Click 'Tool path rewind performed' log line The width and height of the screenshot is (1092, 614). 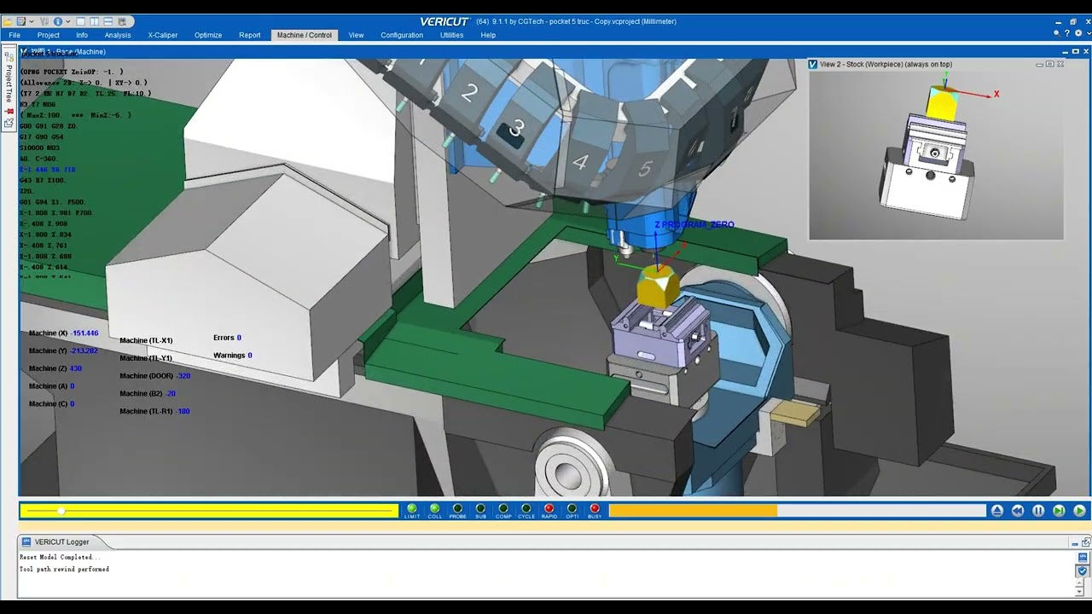64,569
